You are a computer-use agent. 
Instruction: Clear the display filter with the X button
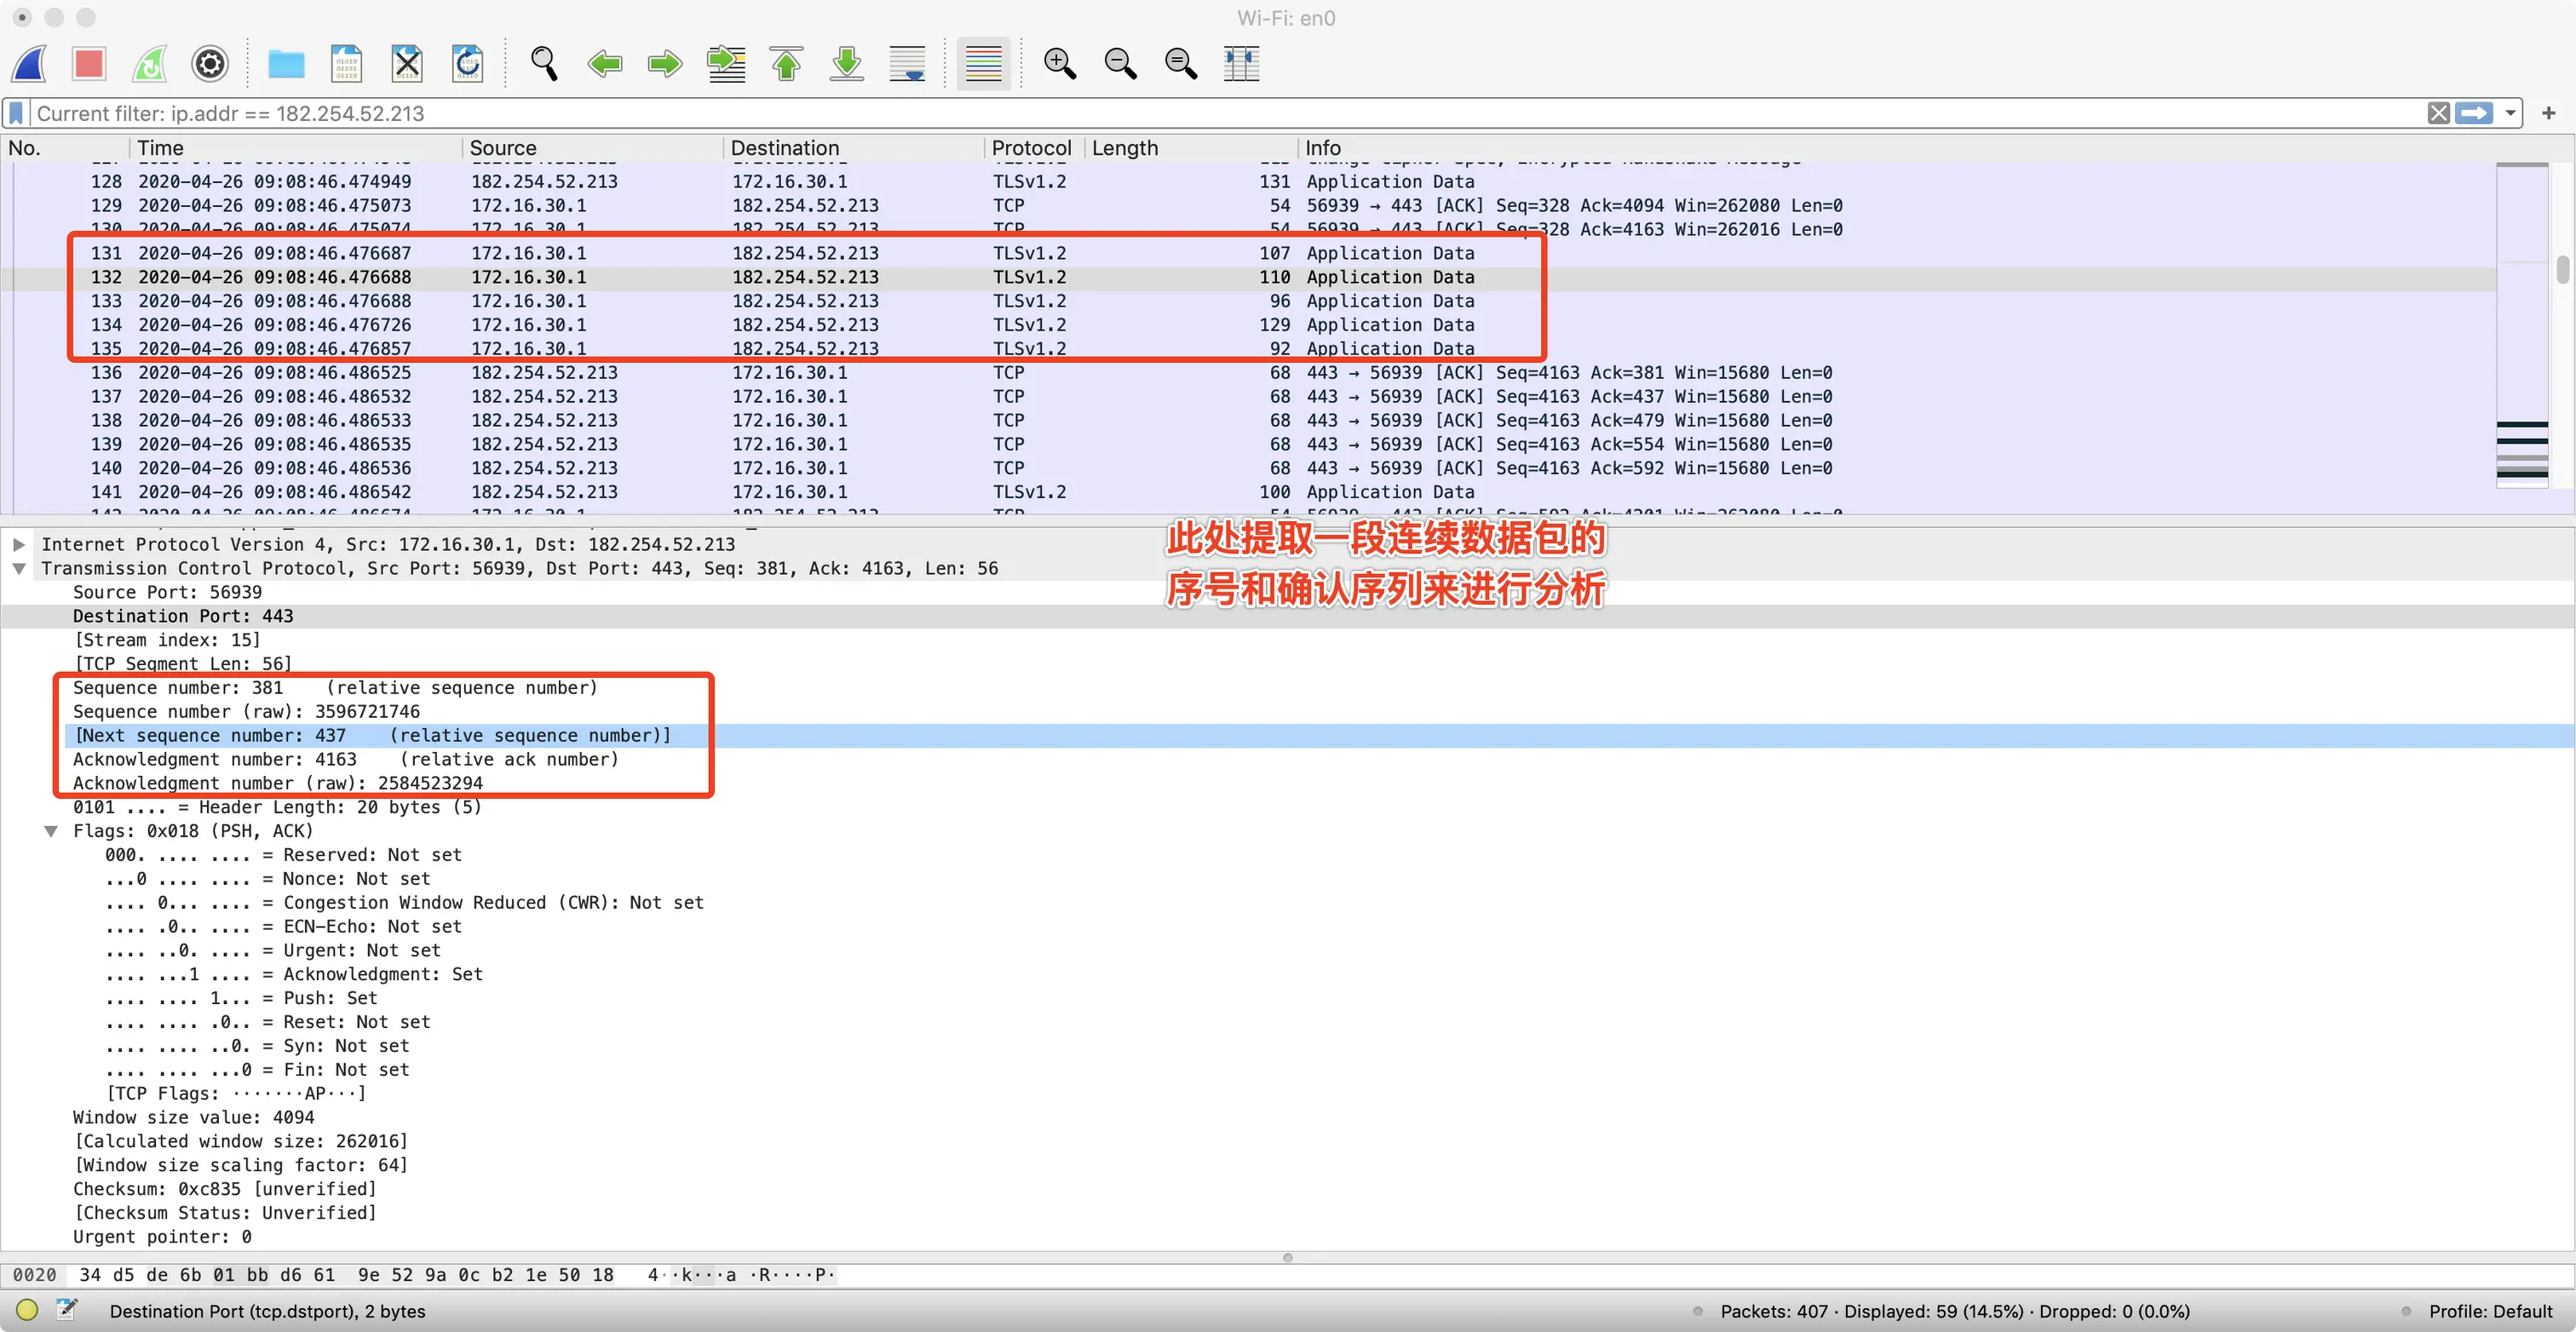click(x=2439, y=113)
